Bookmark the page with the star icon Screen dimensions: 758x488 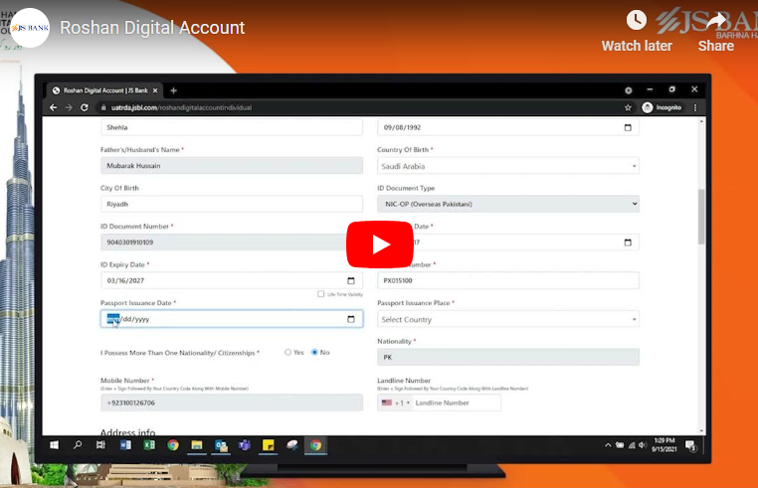point(628,107)
